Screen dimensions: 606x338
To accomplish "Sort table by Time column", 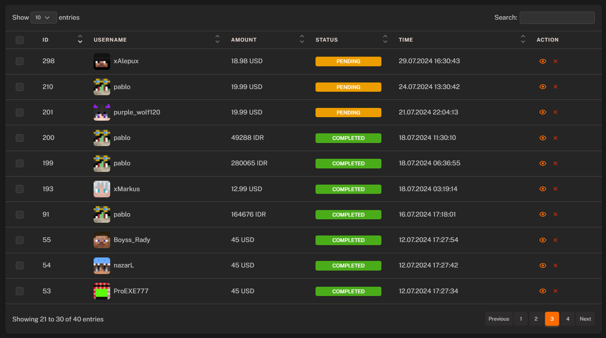I will (523, 39).
